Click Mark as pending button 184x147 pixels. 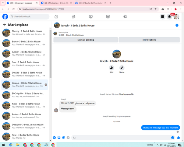[x=86, y=40]
